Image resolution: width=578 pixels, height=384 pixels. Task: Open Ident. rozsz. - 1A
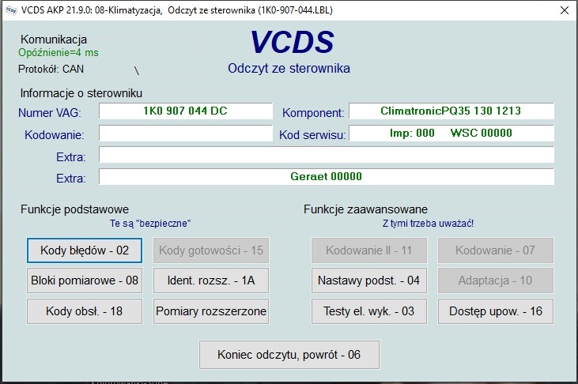[x=211, y=280]
